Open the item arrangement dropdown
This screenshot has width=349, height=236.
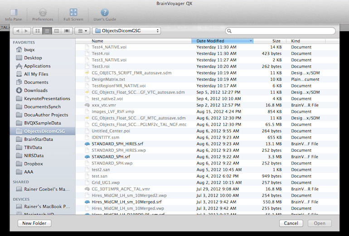(x=82, y=31)
